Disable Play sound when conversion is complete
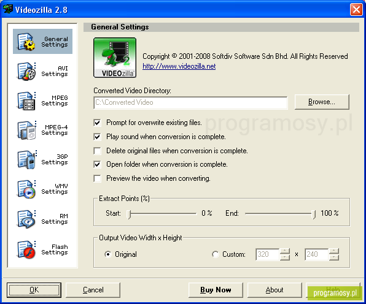Viewport: 366px width, 304px height. [98, 137]
